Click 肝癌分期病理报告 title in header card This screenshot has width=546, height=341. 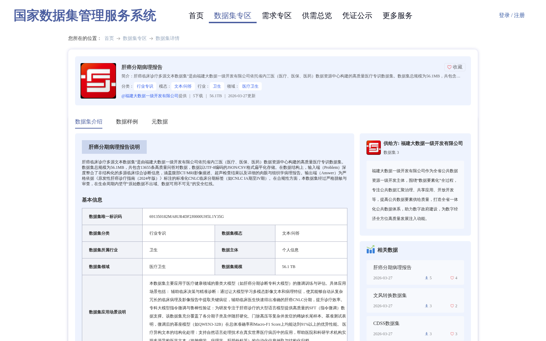pyautogui.click(x=142, y=67)
